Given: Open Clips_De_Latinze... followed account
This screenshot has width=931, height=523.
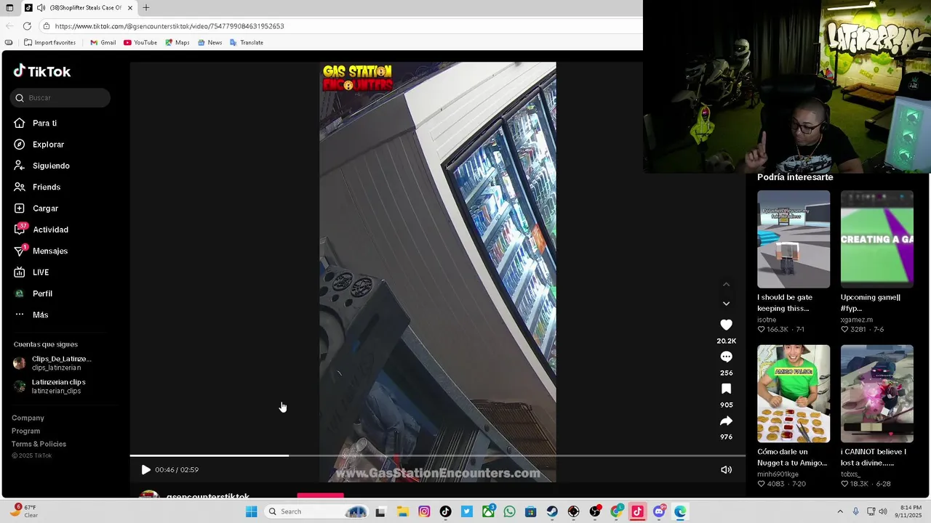Looking at the screenshot, I should [52, 363].
